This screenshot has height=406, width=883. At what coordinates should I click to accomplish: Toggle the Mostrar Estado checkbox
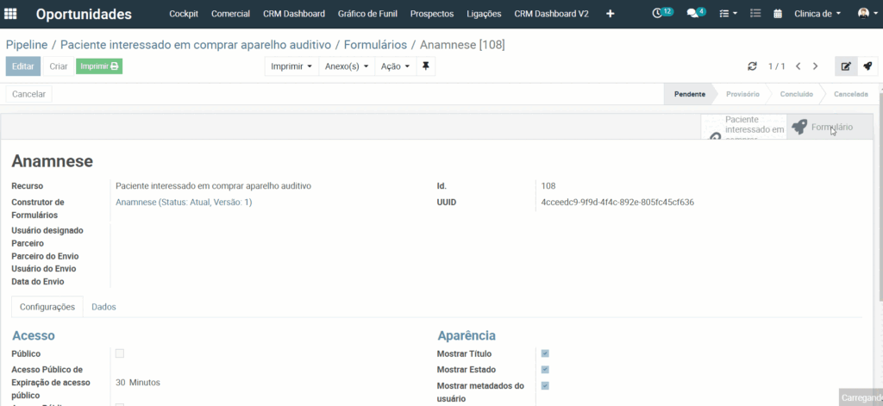point(545,370)
